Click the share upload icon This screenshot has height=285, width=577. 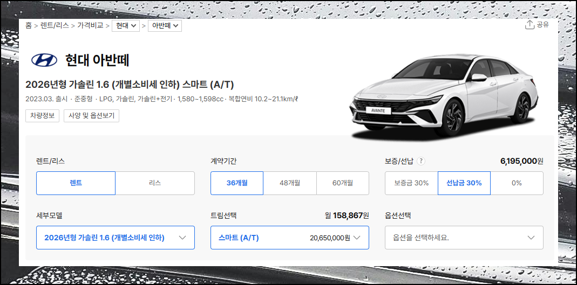pyautogui.click(x=529, y=25)
